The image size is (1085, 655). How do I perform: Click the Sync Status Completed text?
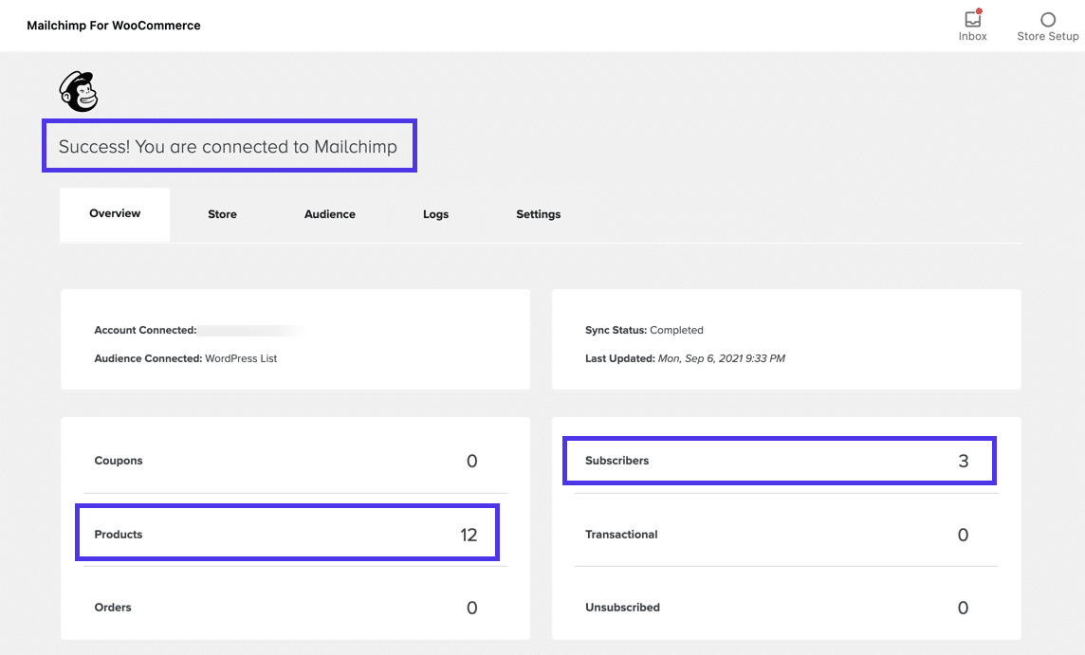(644, 330)
